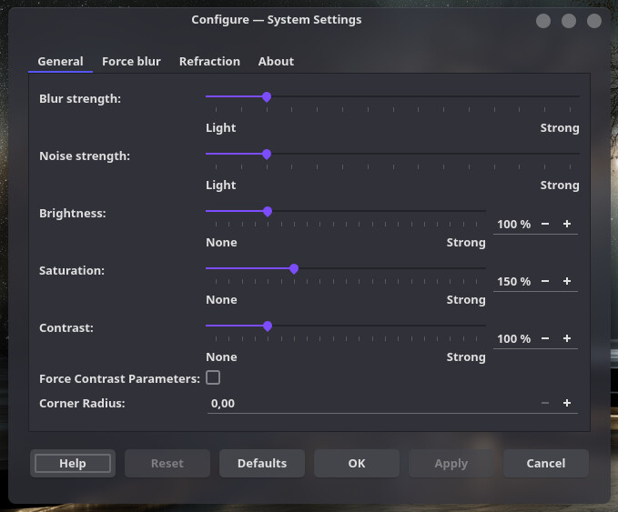Decrease Saturation with the minus button
This screenshot has height=512, width=618.
pos(545,281)
